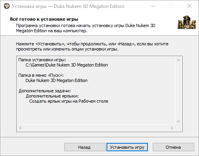Image resolution: width=199 pixels, height=156 pixels.
Task: Click the Создать ярлык игры на Рабочем столе line
Action: (69, 101)
